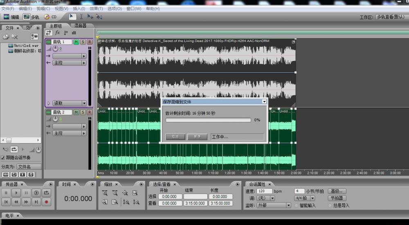Open the 音轨 2 主控 output dropdown
Image resolution: width=409 pixels, height=225 pixels.
point(70,133)
